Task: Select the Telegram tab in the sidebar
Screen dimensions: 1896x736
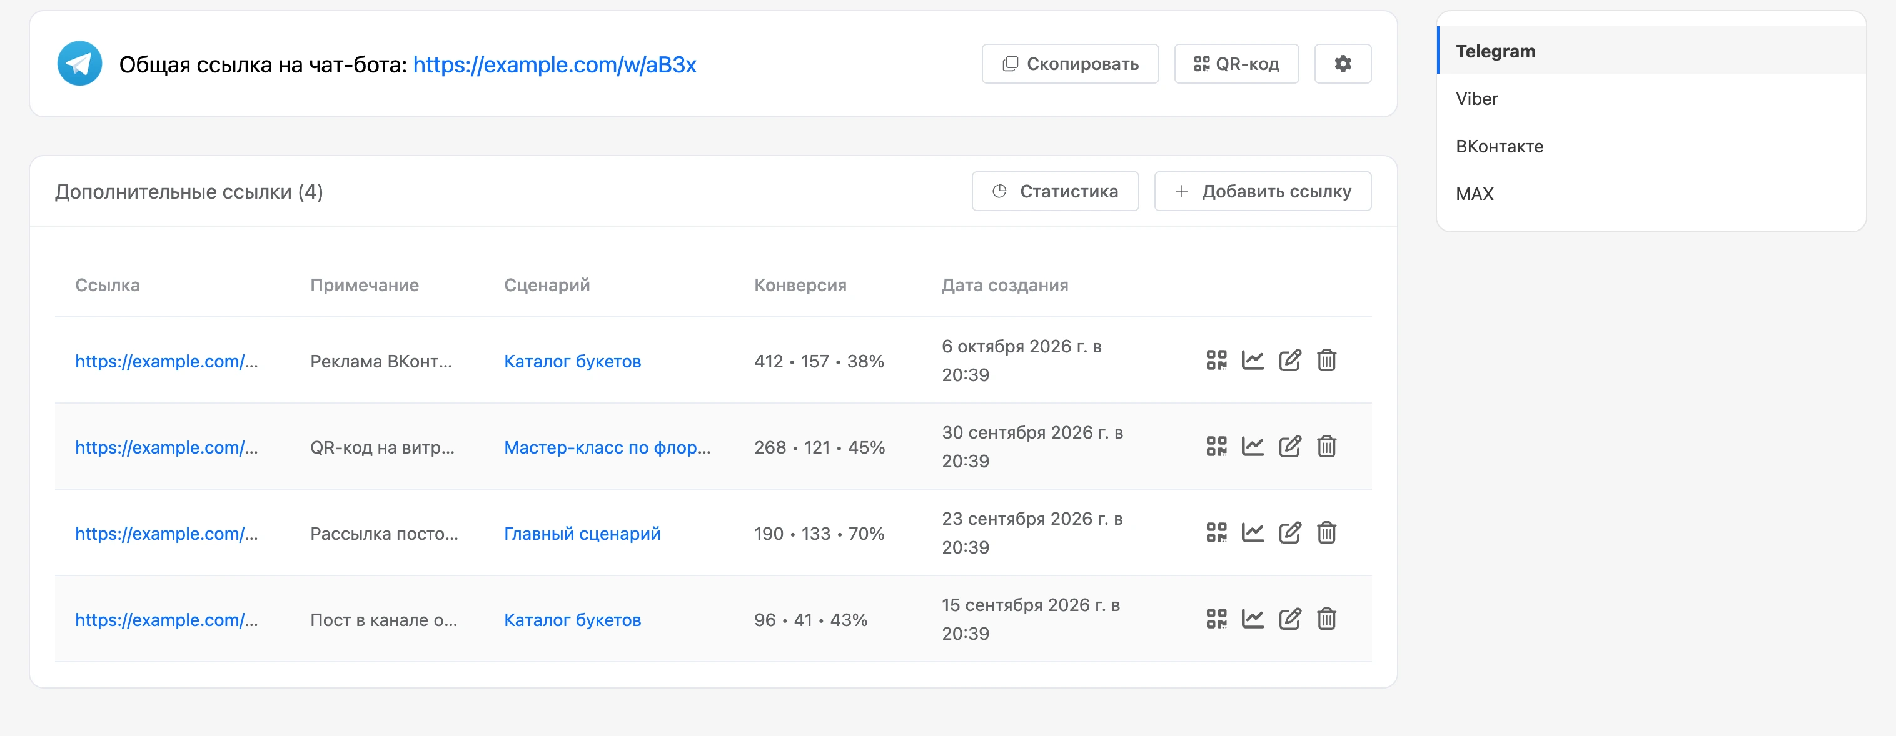Action: [1651, 51]
